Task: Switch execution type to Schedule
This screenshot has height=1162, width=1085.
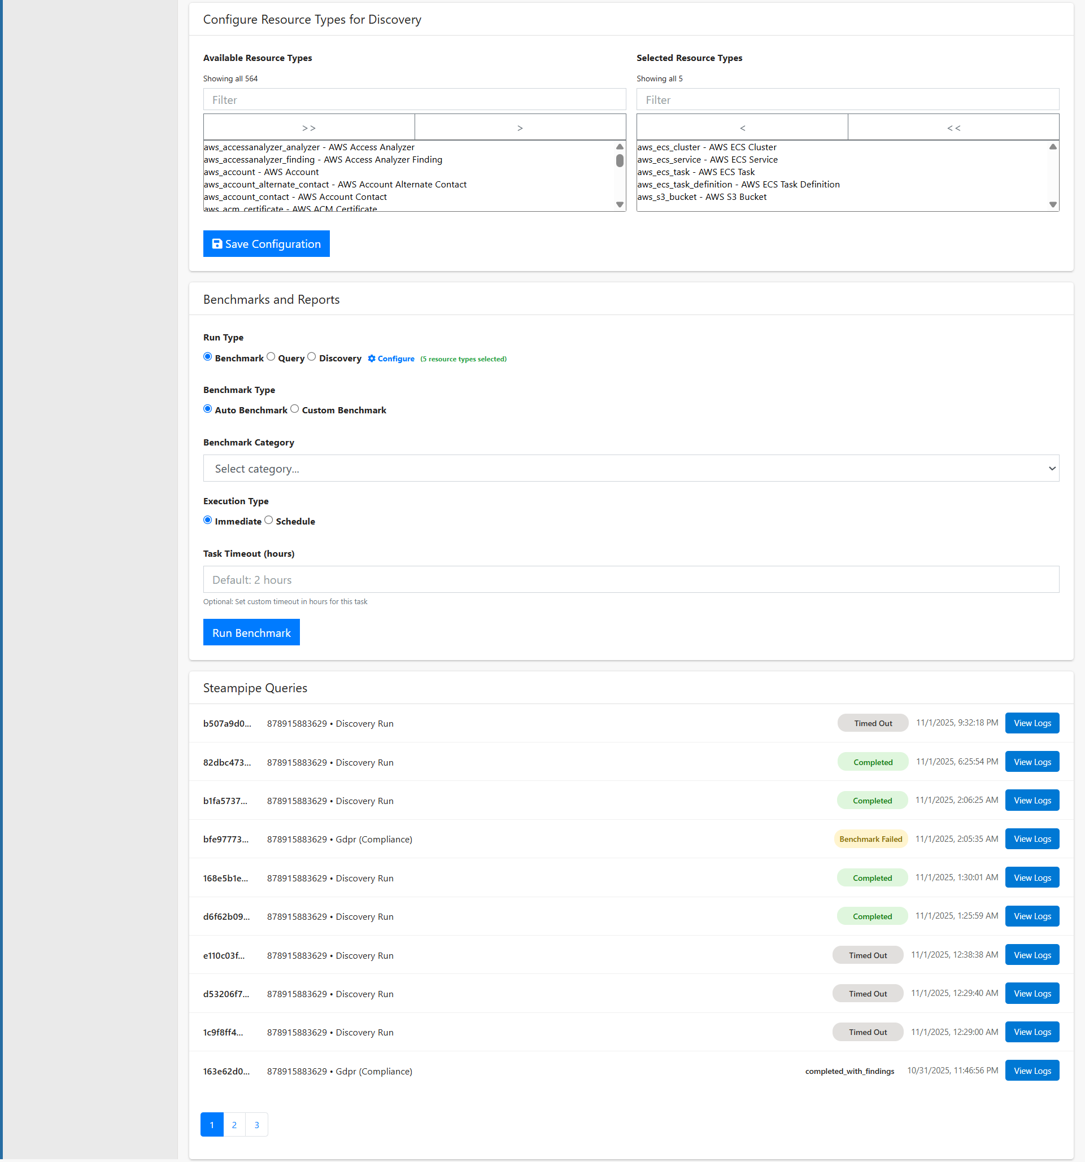Action: pyautogui.click(x=269, y=519)
